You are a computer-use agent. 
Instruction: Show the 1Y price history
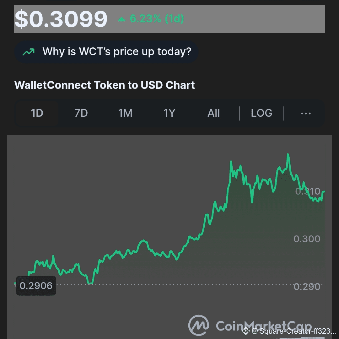click(169, 113)
